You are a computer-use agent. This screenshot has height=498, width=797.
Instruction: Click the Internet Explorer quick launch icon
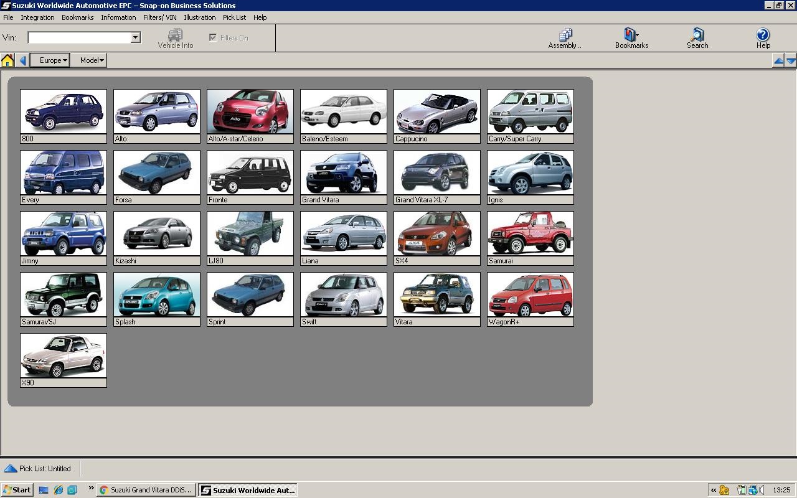(x=58, y=490)
